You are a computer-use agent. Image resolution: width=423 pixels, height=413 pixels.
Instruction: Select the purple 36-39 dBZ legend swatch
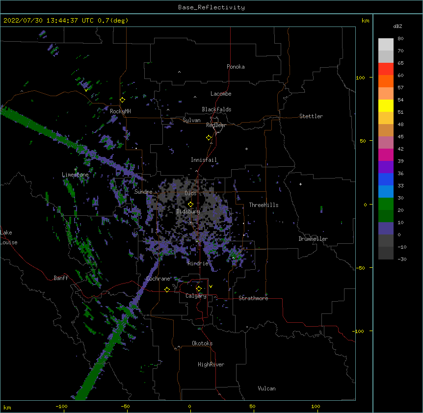[386, 167]
